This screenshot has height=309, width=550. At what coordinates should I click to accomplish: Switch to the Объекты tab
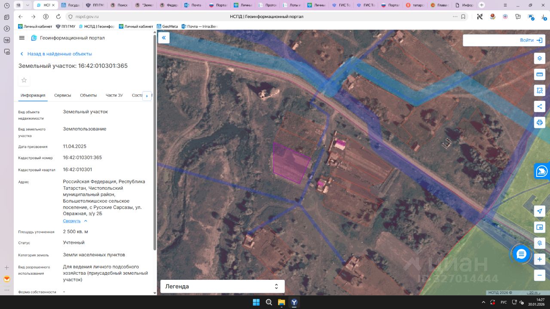(x=89, y=95)
